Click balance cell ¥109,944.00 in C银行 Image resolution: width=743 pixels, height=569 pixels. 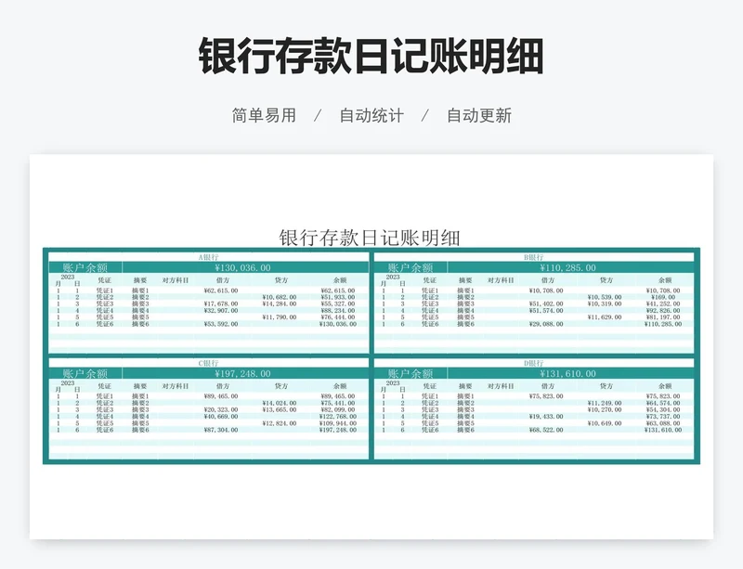pyautogui.click(x=337, y=423)
